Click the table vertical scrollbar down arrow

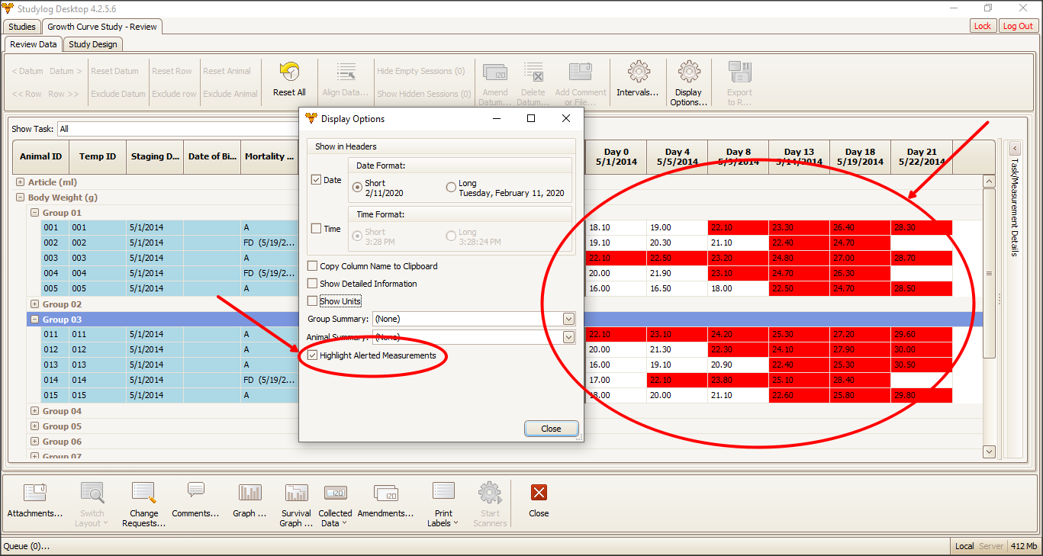pos(989,452)
